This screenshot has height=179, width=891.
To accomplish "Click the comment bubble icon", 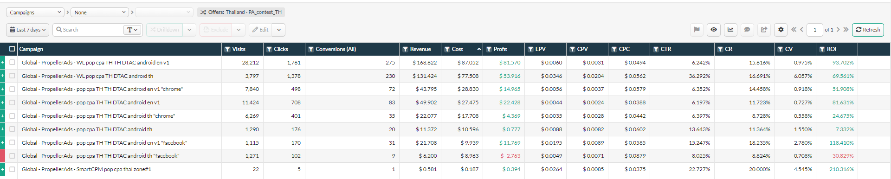I will [747, 30].
